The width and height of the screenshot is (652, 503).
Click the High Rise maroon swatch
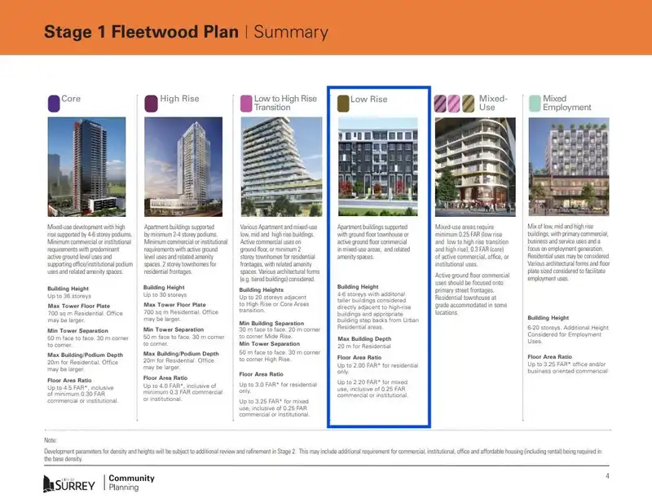(x=151, y=104)
